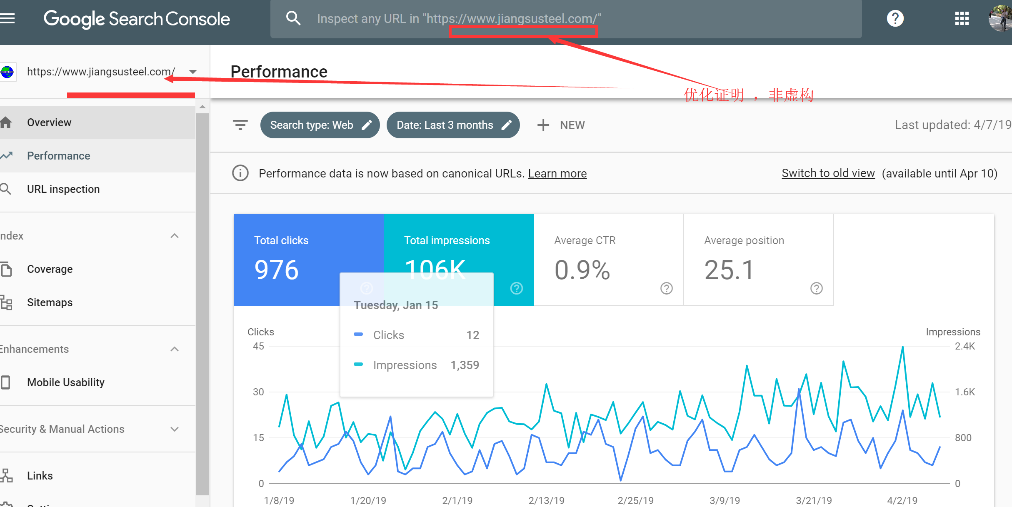
Task: Click the URL inspection magnifier icon
Action: tap(6, 189)
